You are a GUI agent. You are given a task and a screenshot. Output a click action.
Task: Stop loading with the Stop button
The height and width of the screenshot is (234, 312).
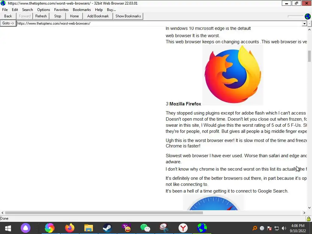coord(58,16)
